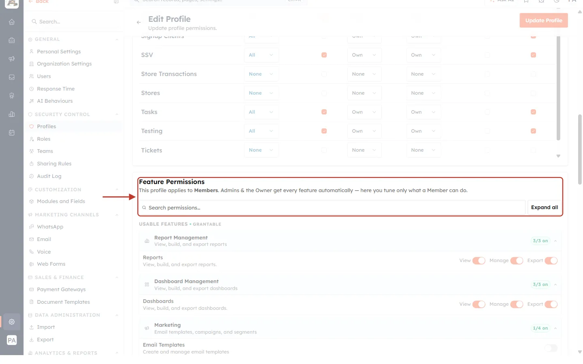Viewport: 583px width, 364px height.
Task: Click the megaphone icon in left rail
Action: (12, 59)
